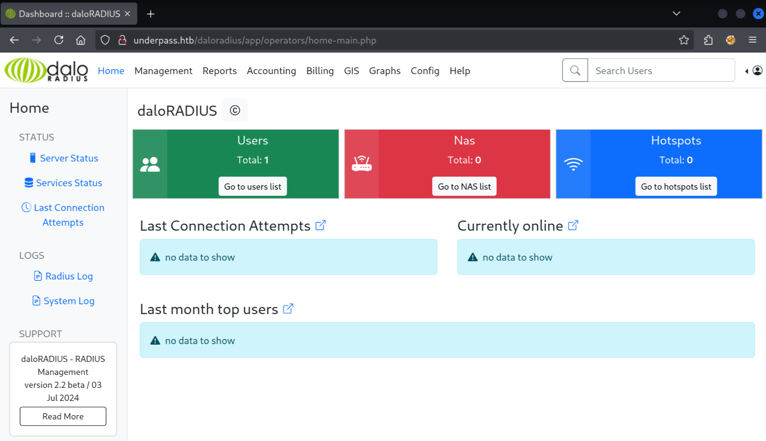Click Go to users list button

coord(253,187)
